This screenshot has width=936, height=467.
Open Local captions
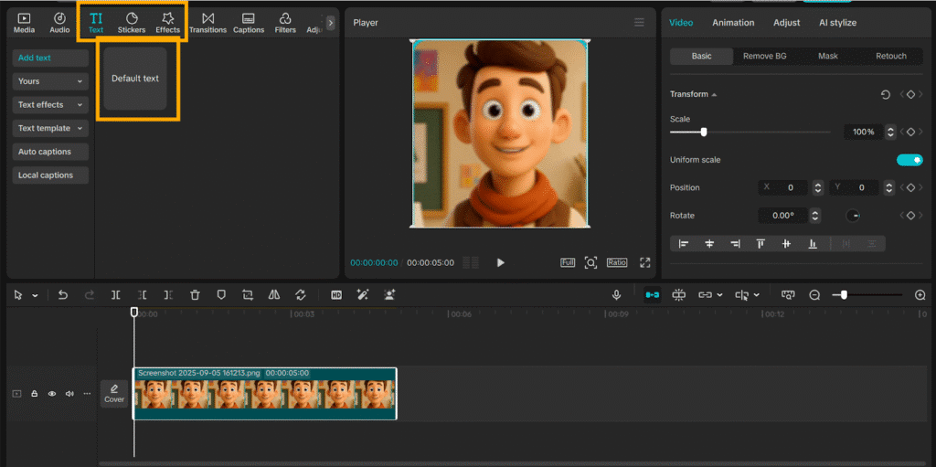[50, 175]
